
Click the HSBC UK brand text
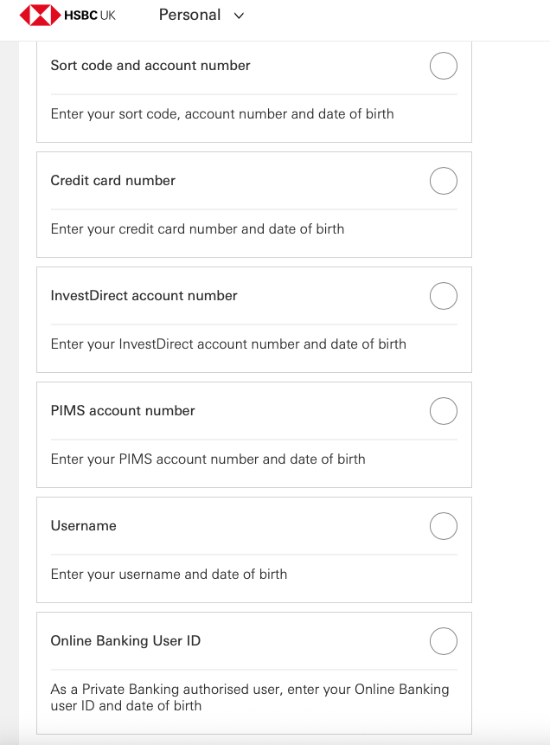pos(90,16)
